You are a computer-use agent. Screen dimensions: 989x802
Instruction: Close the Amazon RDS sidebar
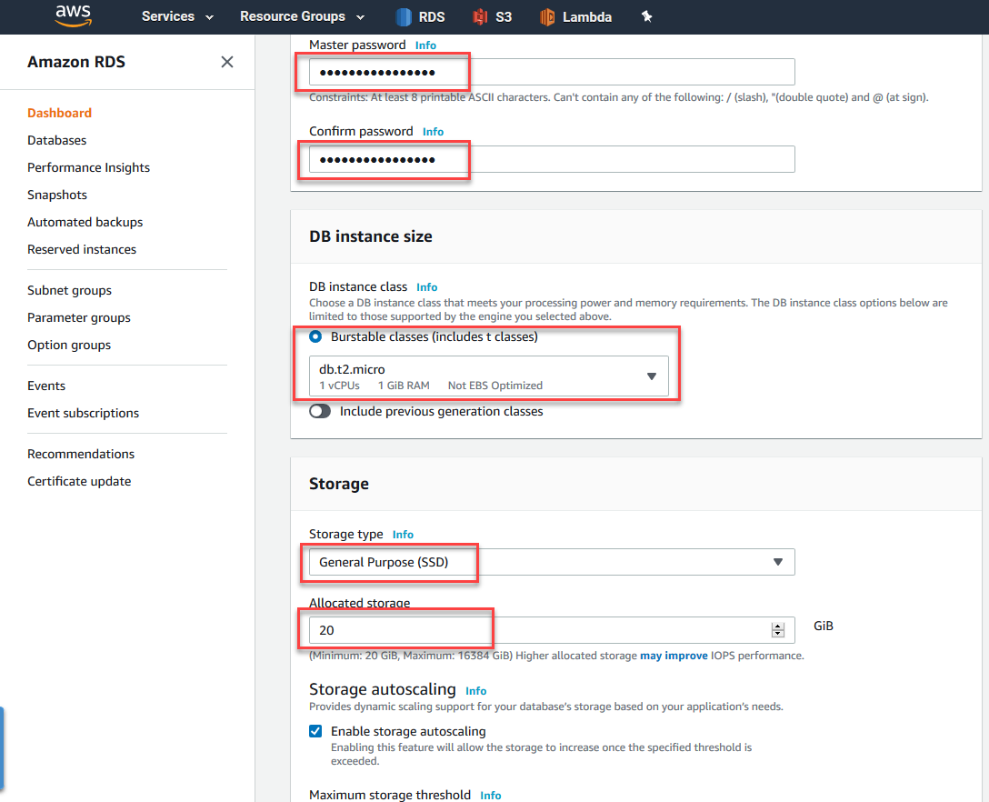[227, 62]
